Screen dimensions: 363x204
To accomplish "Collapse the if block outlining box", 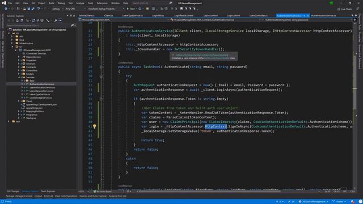I will tap(101, 99).
